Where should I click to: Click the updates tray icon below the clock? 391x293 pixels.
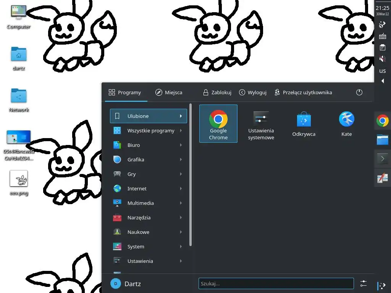click(x=382, y=25)
